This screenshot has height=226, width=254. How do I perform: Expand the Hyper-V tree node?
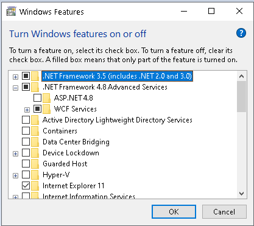(15, 175)
